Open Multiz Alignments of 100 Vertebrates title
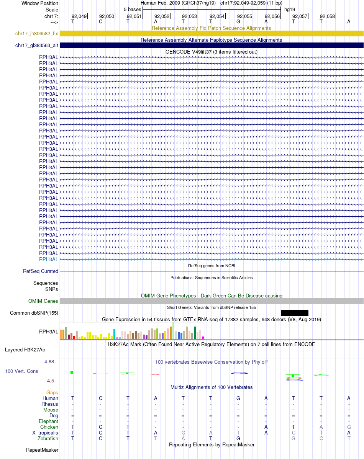Image resolution: width=364 pixels, height=459 pixels. (x=211, y=387)
